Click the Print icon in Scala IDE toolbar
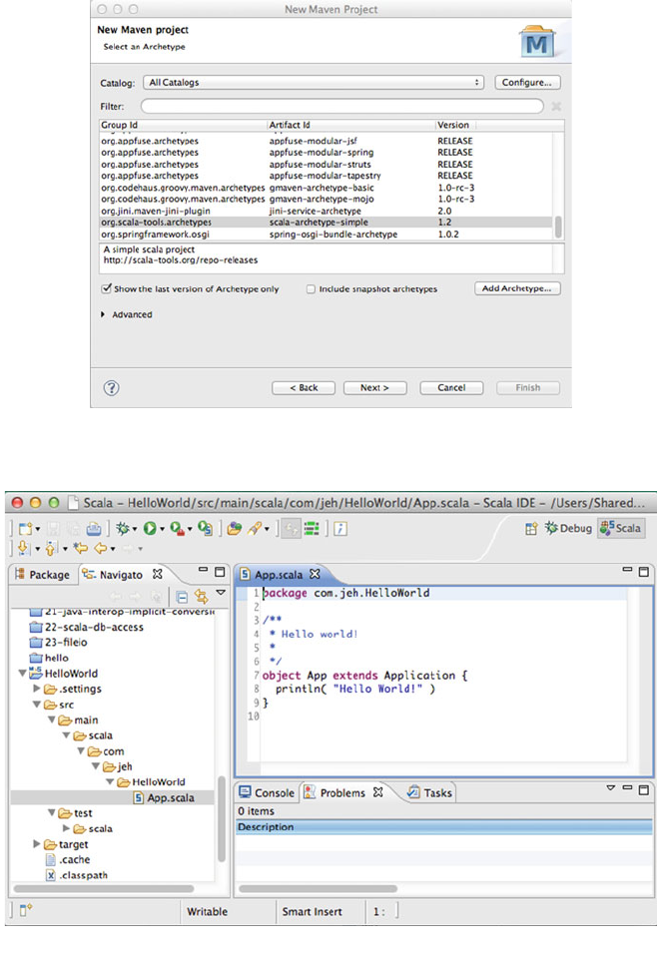662x962 pixels. point(93,528)
